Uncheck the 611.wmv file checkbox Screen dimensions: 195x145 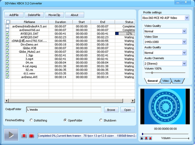(x=7, y=73)
